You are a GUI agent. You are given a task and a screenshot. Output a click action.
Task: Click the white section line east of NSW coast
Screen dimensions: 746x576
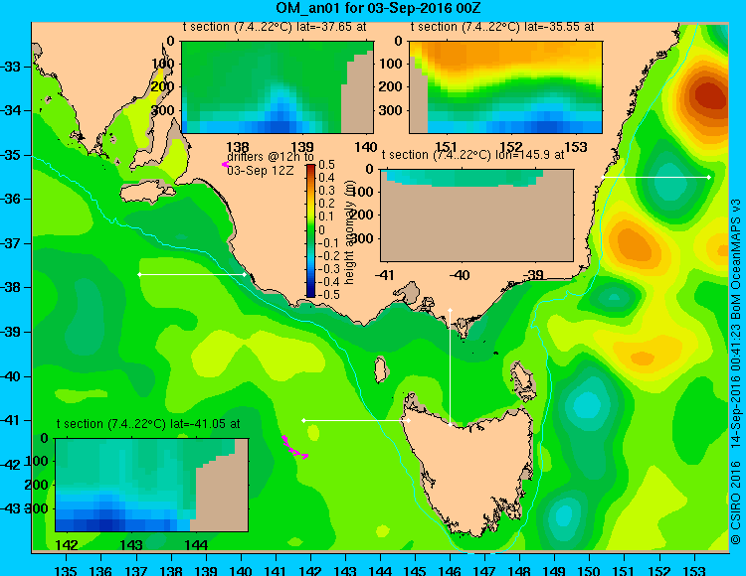656,177
